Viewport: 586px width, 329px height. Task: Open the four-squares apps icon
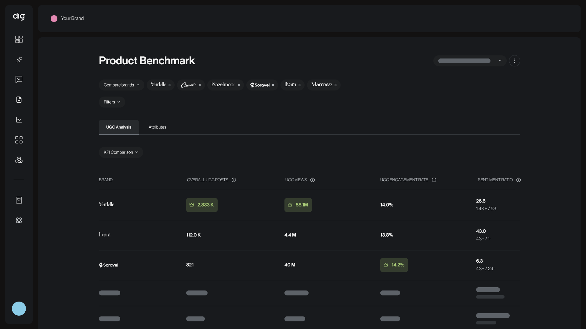pyautogui.click(x=19, y=140)
